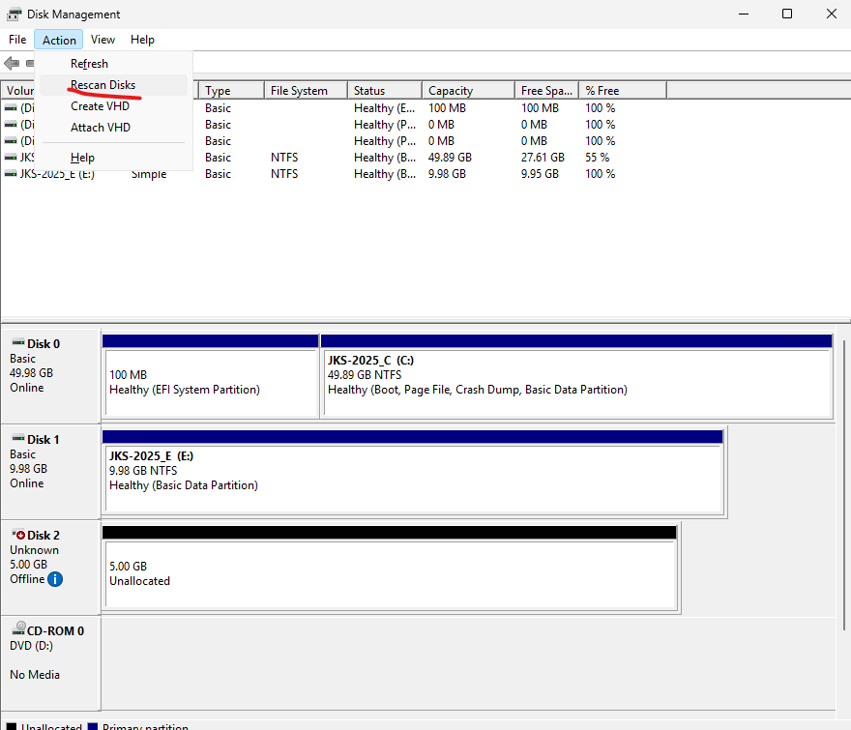Open the File menu

point(17,40)
